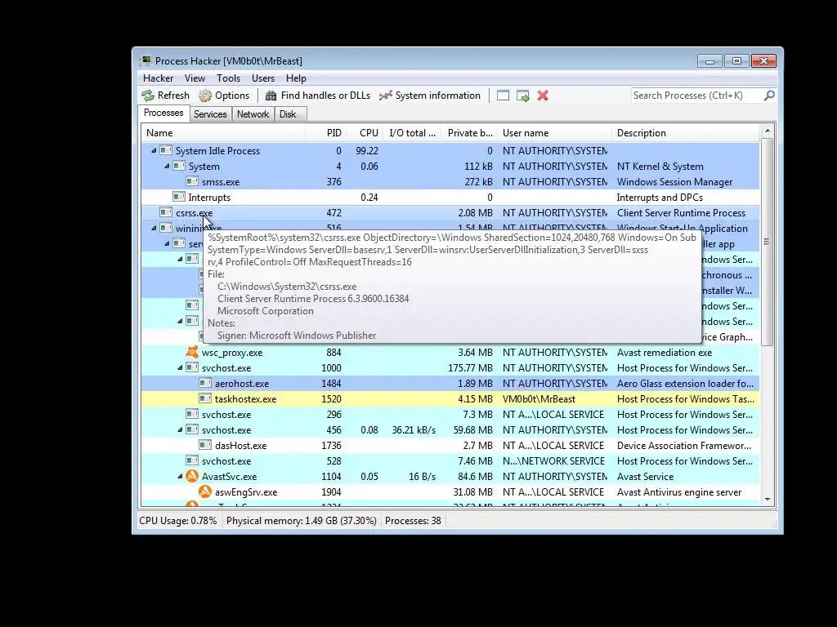Collapse the System Idle Process tree
The width and height of the screenshot is (837, 627).
coord(154,150)
